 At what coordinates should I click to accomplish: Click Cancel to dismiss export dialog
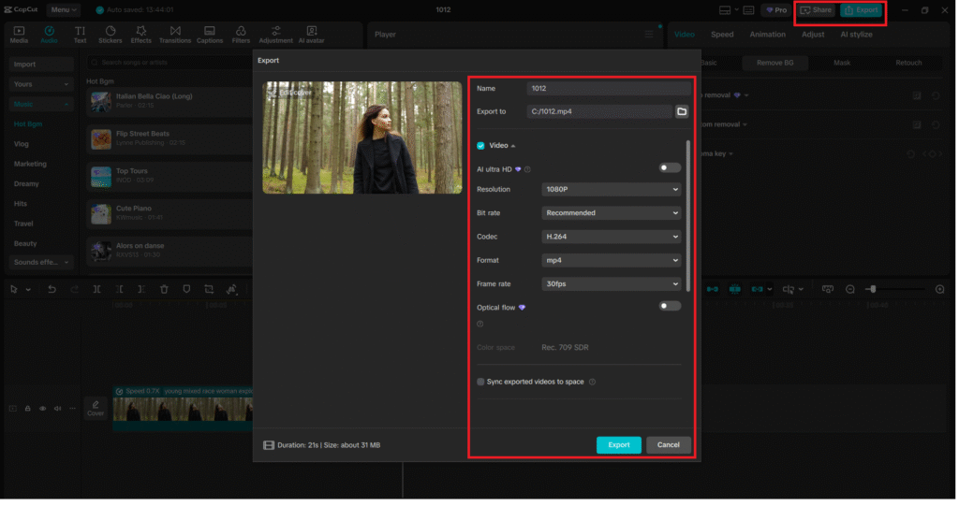tap(669, 445)
